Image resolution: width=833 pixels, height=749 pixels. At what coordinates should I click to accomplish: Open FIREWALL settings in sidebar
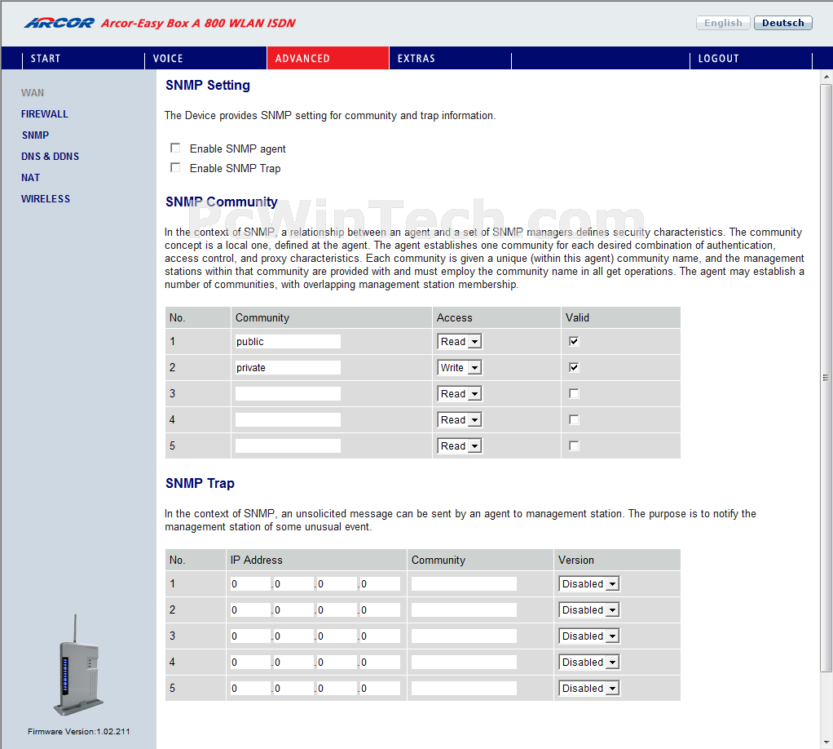coord(45,114)
